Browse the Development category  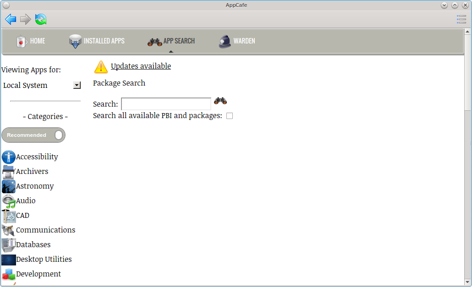pos(38,274)
